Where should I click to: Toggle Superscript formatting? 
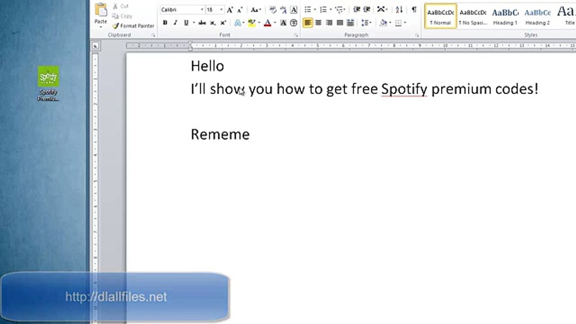click(223, 22)
